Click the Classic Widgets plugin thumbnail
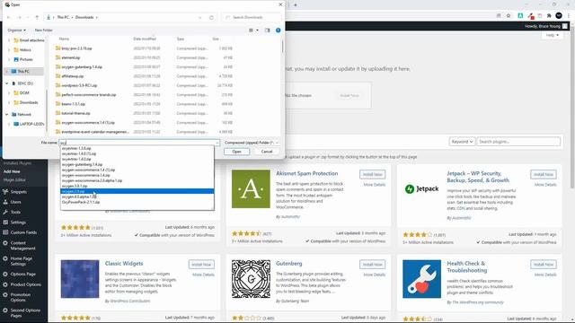This screenshot has height=323, width=575. (x=80, y=279)
